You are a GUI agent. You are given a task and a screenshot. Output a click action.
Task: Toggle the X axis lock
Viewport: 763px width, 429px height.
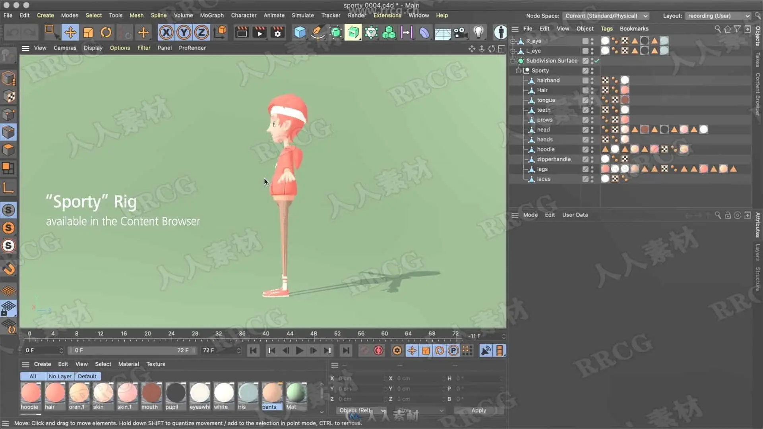click(x=166, y=32)
